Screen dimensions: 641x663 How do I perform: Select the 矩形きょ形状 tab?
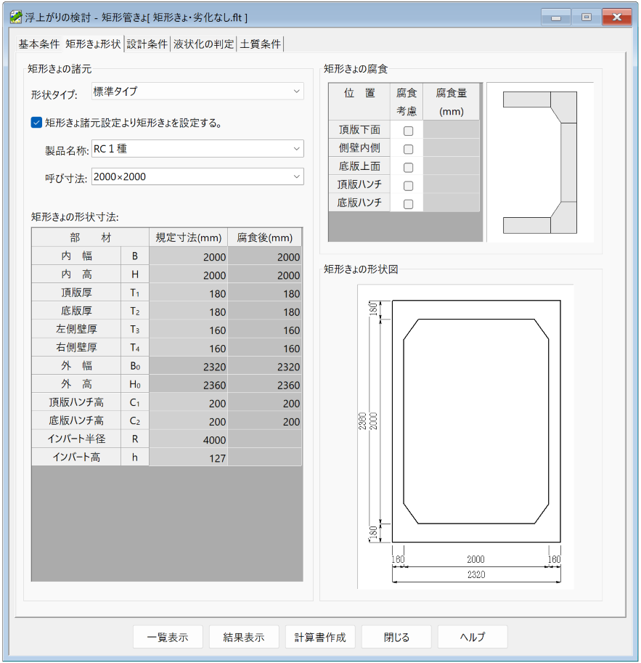[x=93, y=44]
